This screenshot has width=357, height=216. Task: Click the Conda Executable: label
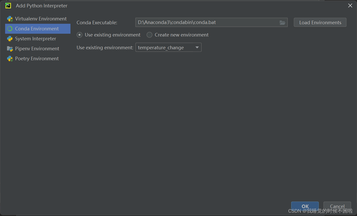click(x=97, y=22)
